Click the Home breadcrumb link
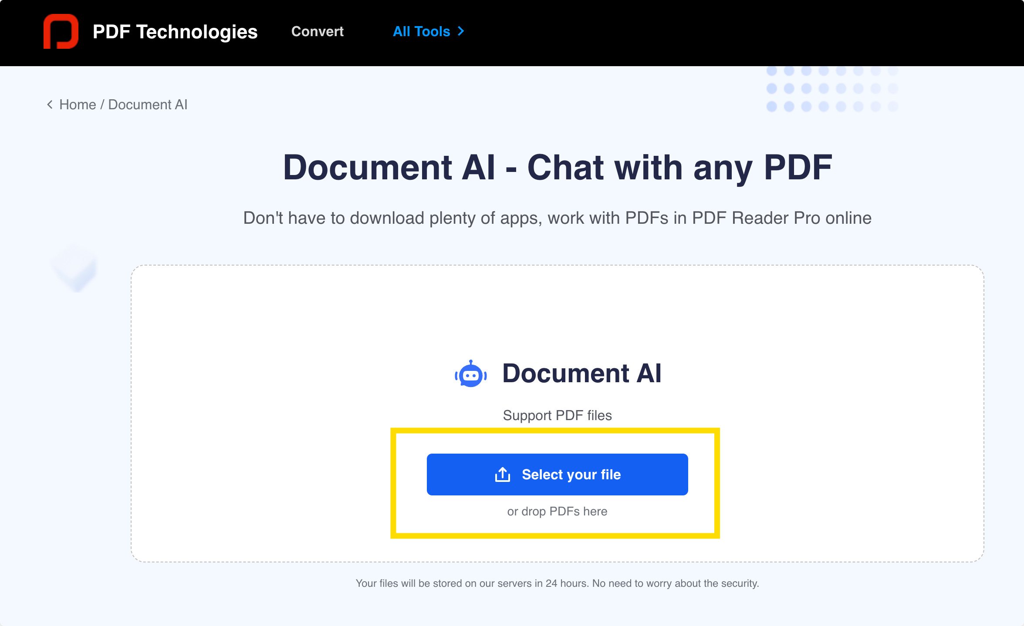The height and width of the screenshot is (626, 1024). coord(77,104)
